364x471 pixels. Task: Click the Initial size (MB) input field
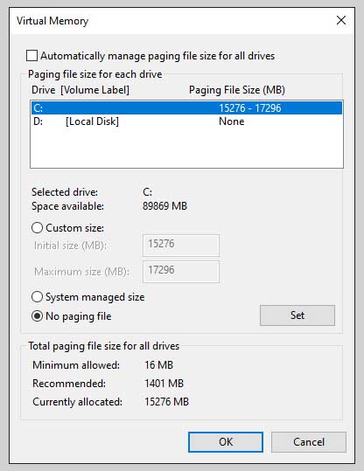pyautogui.click(x=181, y=245)
